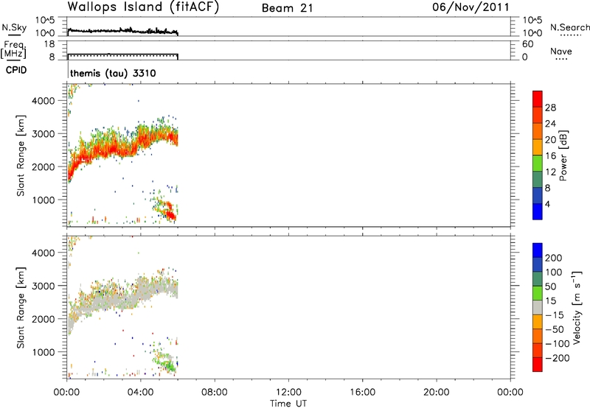Click the "4000" tick in the power panel
The image size is (590, 408).
43,101
